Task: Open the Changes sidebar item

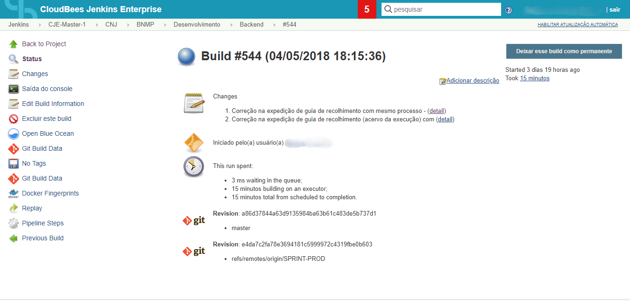Action: [x=35, y=74]
